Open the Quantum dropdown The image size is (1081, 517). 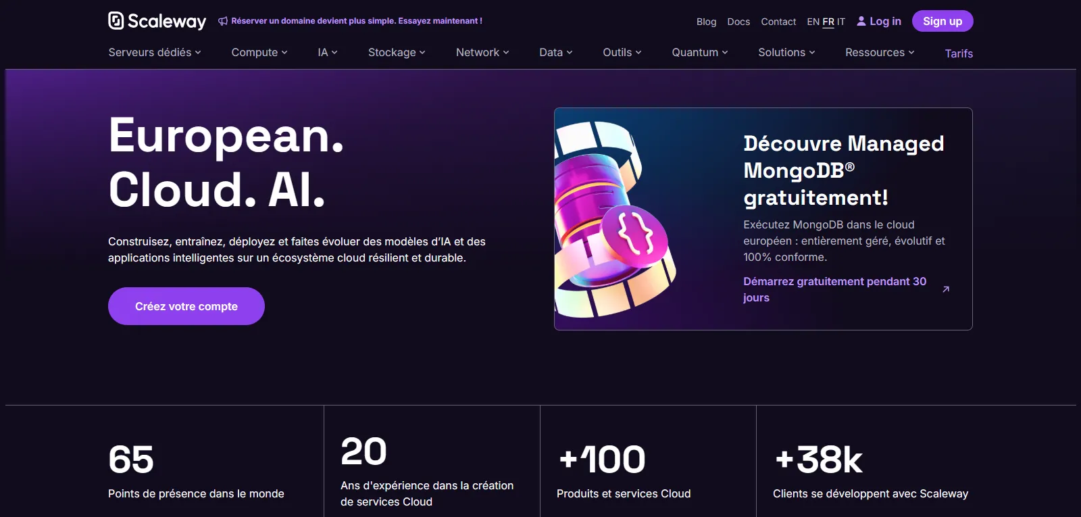tap(700, 52)
